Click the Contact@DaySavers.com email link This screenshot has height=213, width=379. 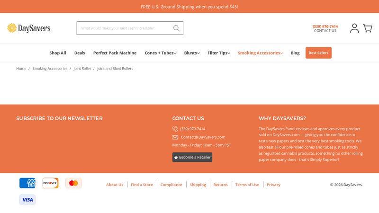[x=203, y=137]
